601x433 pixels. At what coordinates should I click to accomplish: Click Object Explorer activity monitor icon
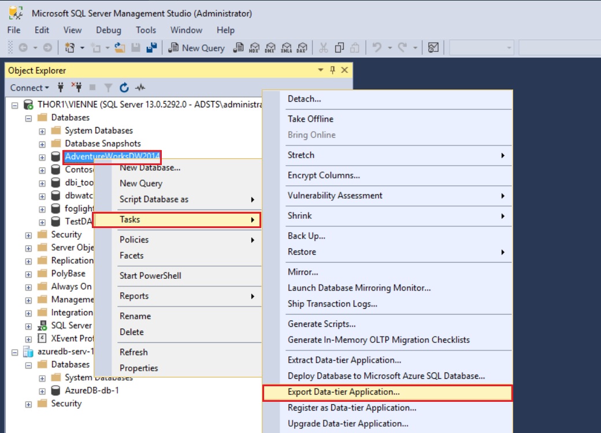pyautogui.click(x=140, y=88)
